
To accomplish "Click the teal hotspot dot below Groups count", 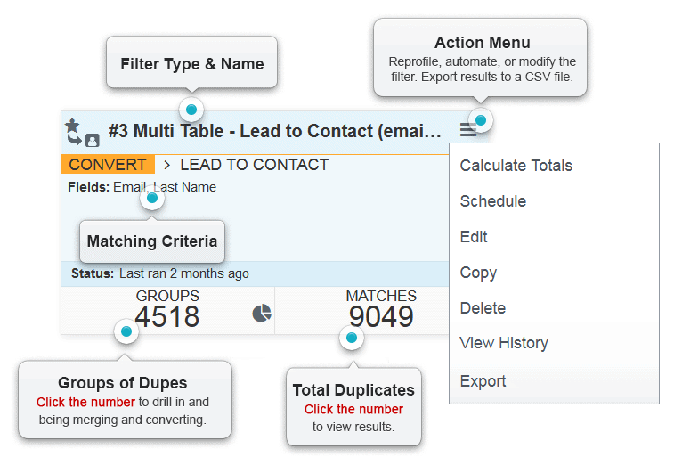I will 126,331.
